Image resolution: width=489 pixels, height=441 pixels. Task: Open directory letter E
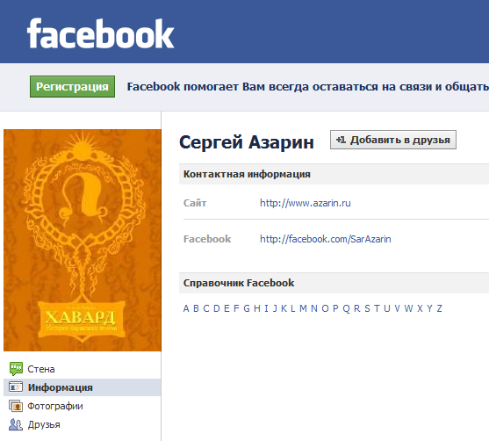coord(227,308)
